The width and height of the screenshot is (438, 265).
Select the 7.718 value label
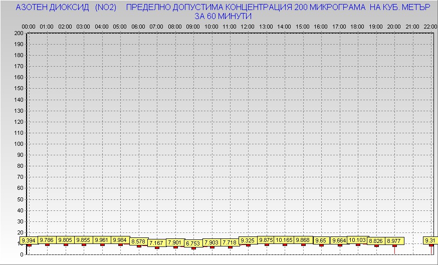230,242
